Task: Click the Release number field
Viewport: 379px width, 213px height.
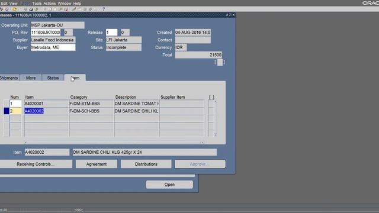Action: (111, 33)
